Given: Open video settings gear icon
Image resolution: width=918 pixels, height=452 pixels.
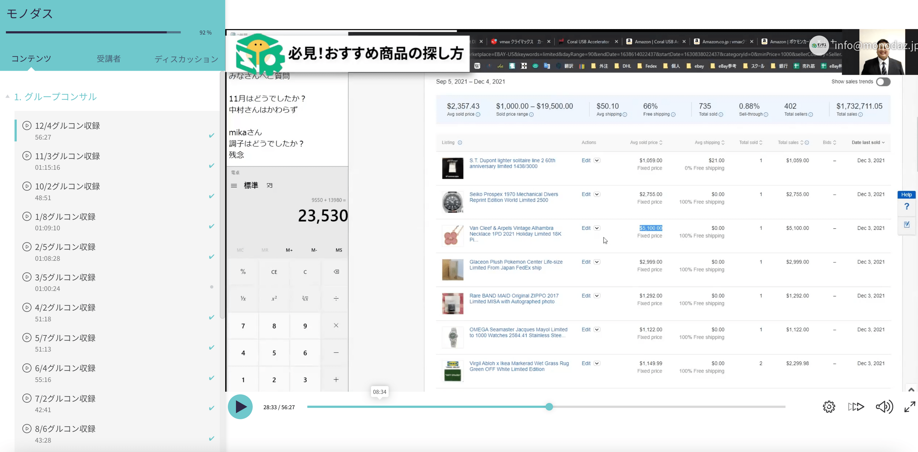Looking at the screenshot, I should coord(829,407).
